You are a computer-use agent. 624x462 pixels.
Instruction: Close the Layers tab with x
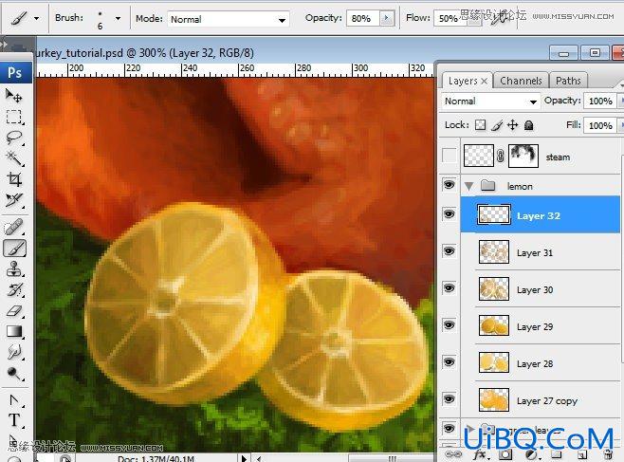tap(484, 82)
